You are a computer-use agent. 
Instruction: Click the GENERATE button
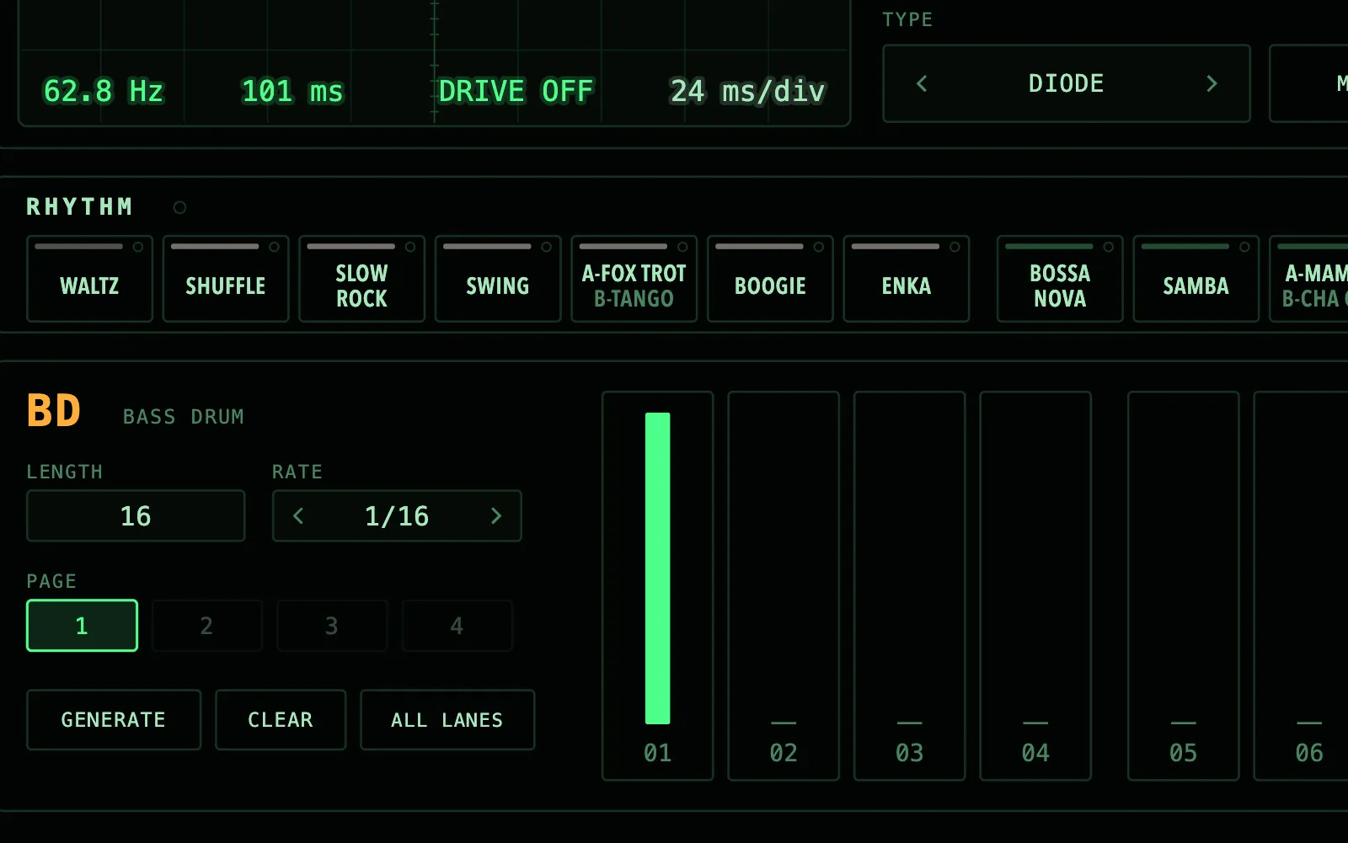tap(114, 720)
